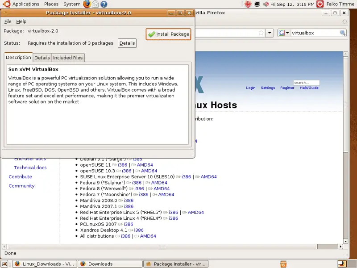This screenshot has width=357, height=268.
Task: Switch to the Included Files tab
Action: click(68, 58)
